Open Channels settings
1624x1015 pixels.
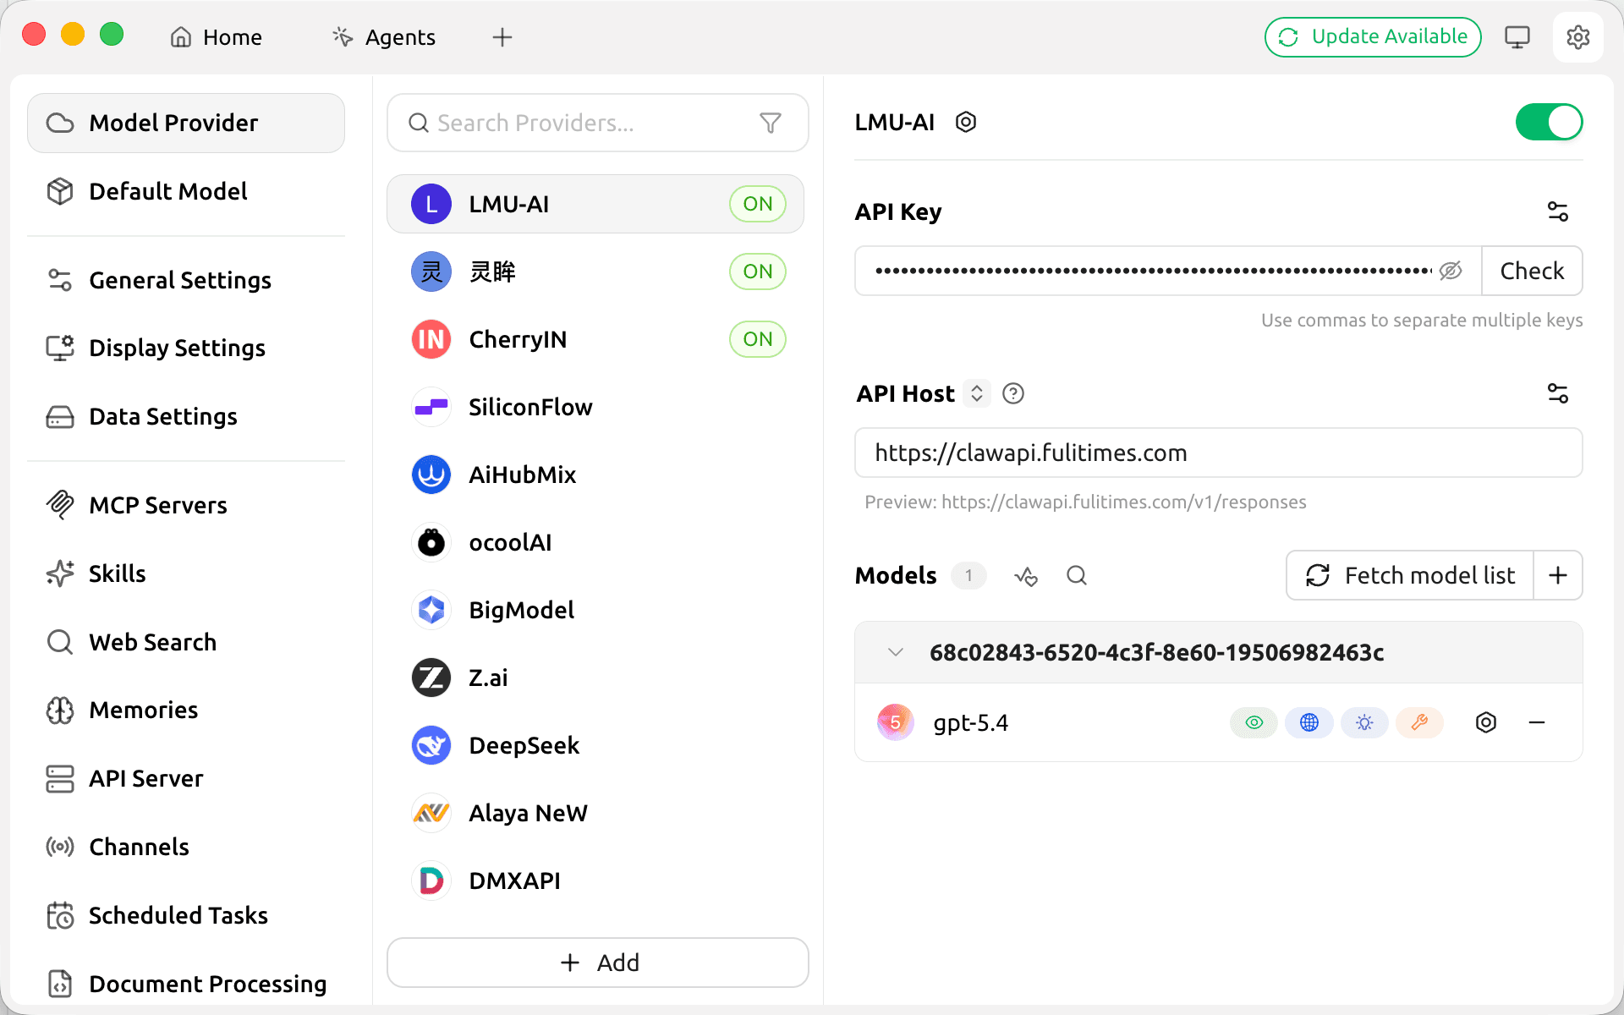point(186,847)
